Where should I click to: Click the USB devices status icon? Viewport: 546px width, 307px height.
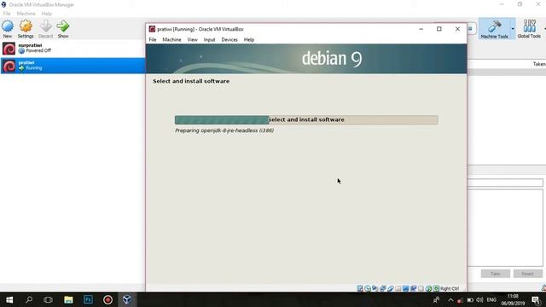click(391, 288)
